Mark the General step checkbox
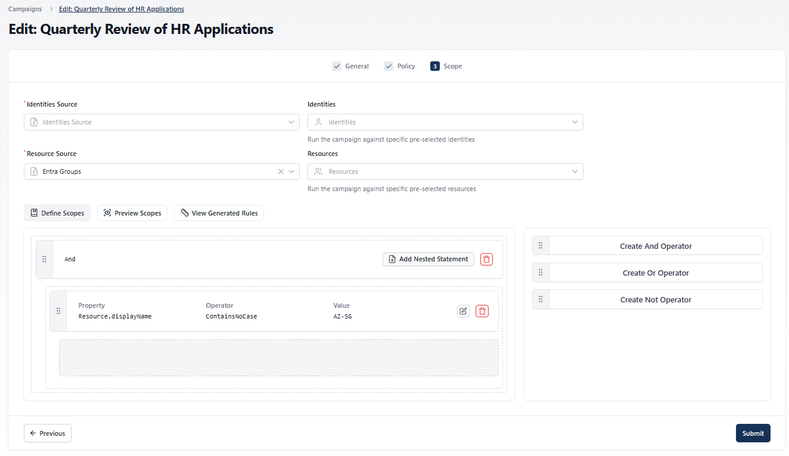This screenshot has width=789, height=456. point(337,66)
